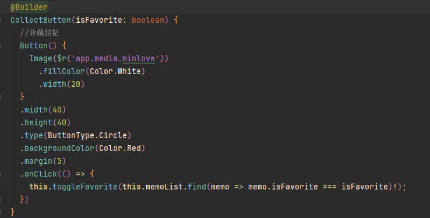Click the boolean type keyword
Viewport: 430px width, 218px height.
pos(148,20)
